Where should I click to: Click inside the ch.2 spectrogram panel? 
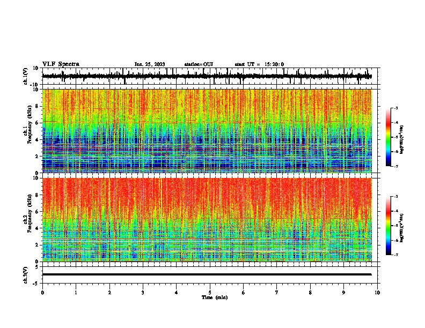tap(207, 220)
